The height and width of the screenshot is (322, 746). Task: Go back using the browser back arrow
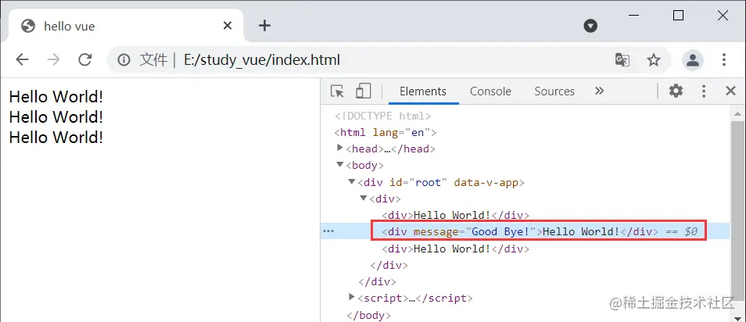pyautogui.click(x=23, y=60)
